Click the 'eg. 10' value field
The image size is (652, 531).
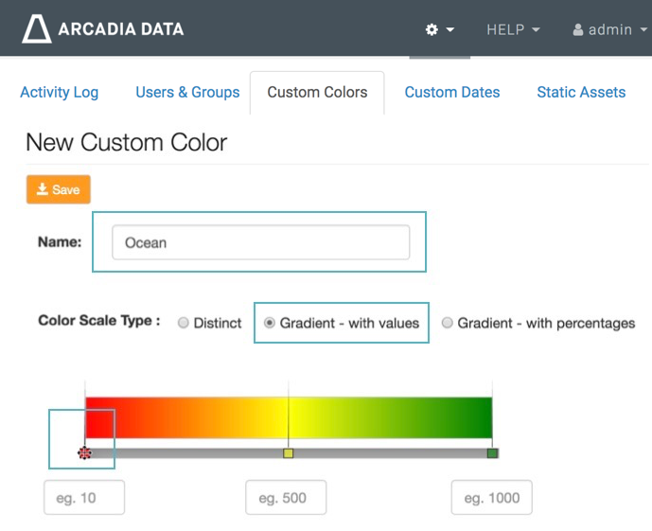(84, 498)
